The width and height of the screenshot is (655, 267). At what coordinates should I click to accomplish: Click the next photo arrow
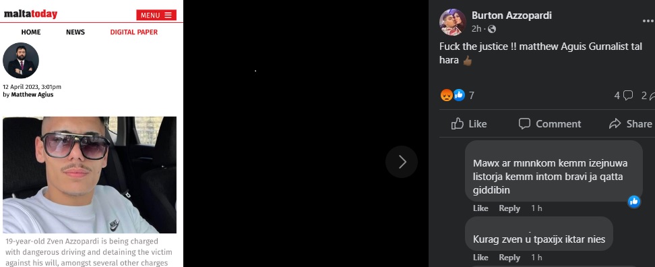[x=402, y=162]
